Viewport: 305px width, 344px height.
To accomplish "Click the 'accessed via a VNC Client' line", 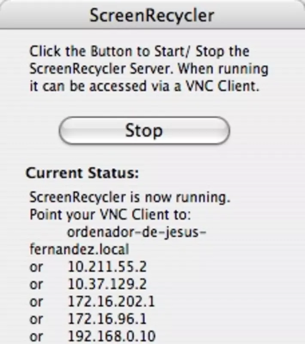I will (144, 86).
